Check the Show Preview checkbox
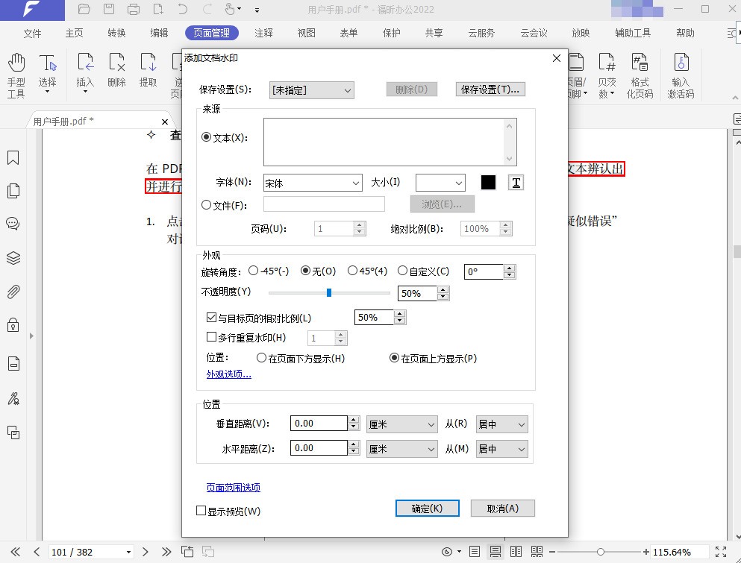Image resolution: width=741 pixels, height=563 pixels. click(201, 511)
